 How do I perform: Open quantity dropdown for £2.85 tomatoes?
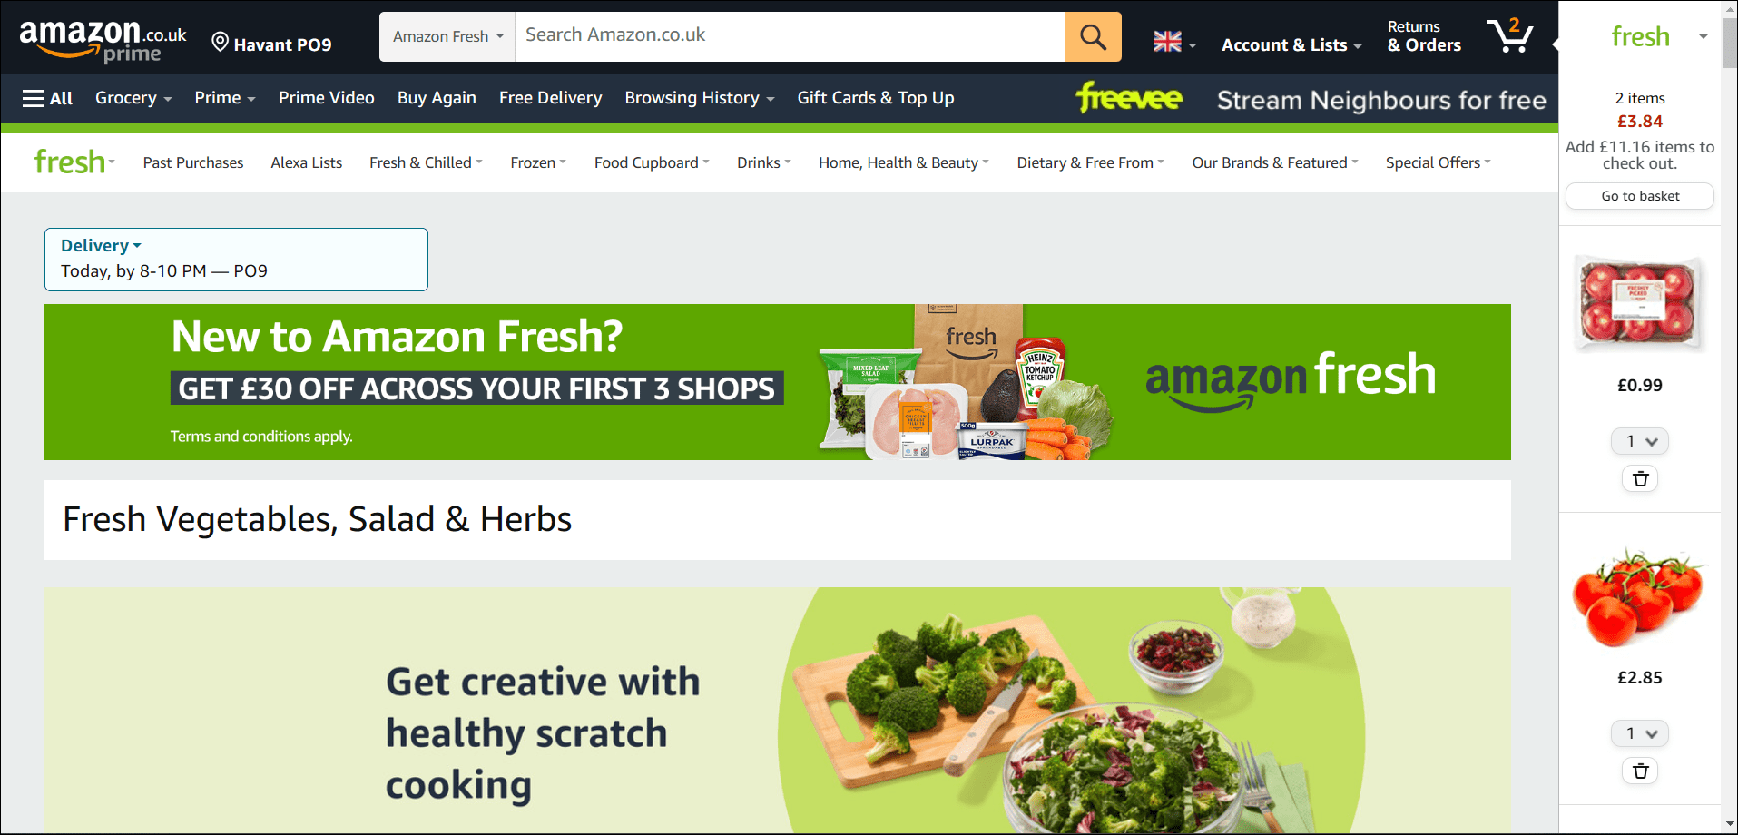[1640, 733]
